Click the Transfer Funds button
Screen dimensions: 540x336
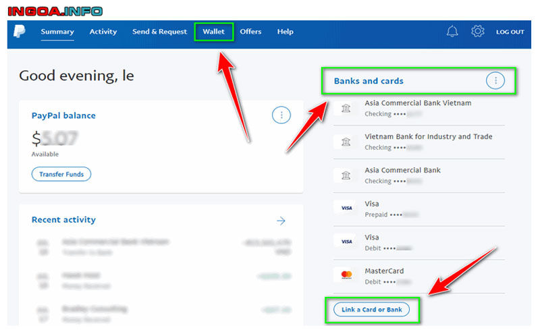61,174
